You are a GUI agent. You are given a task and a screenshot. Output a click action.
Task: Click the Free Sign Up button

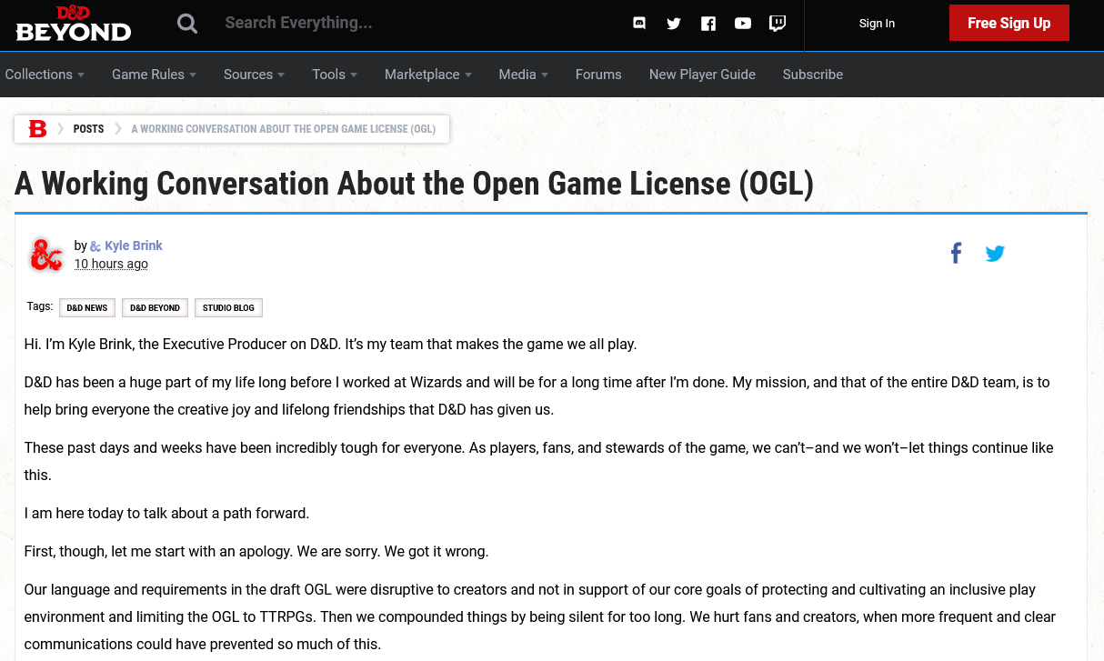1009,24
